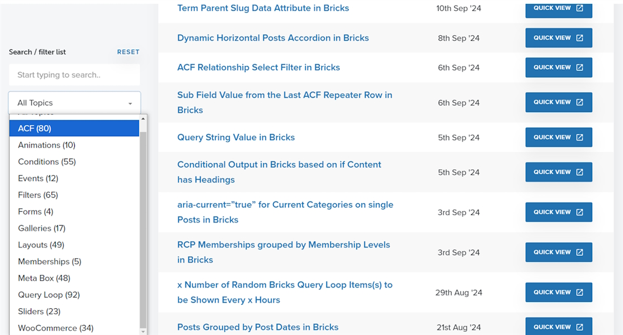The height and width of the screenshot is (335, 623).
Task: Choose Query Loop (92) from topics list
Action: (x=49, y=295)
